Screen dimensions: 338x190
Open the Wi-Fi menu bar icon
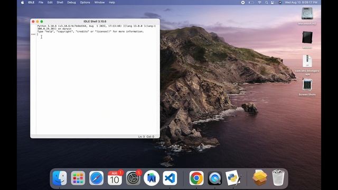click(259, 2)
